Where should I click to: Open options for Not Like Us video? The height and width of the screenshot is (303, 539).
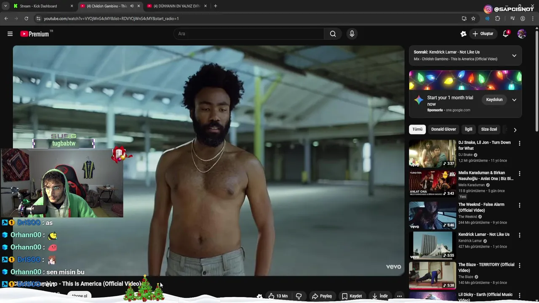coord(519,235)
